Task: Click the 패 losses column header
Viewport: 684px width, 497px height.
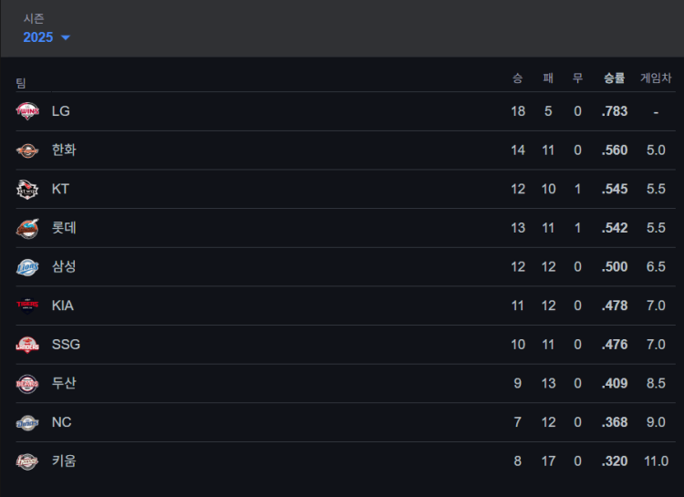Action: [548, 78]
